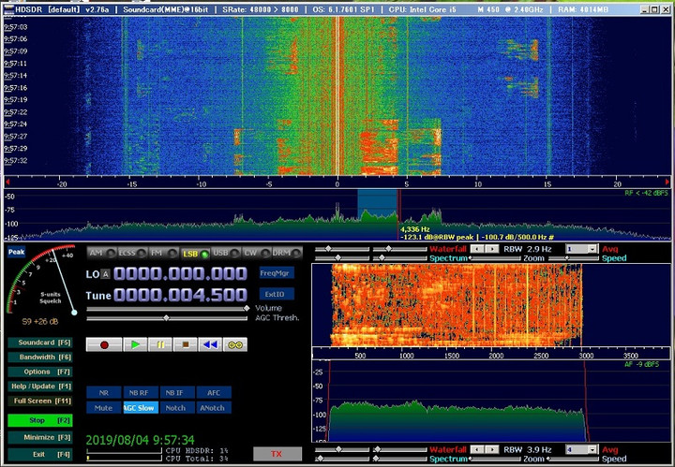The height and width of the screenshot is (467, 675).
Task: Toggle the NR noise reduction button
Action: tap(104, 393)
